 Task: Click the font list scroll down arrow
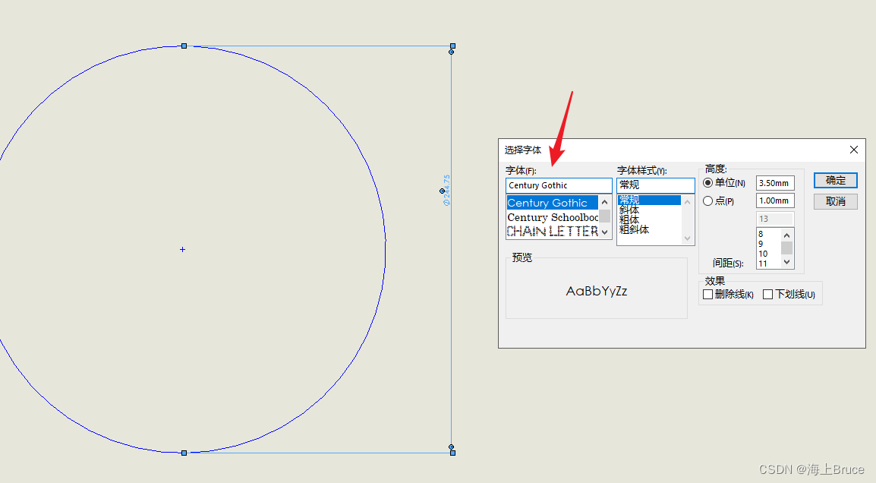pos(604,232)
